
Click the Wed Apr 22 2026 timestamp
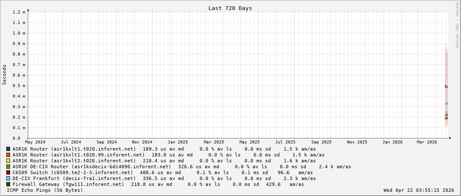419,190
